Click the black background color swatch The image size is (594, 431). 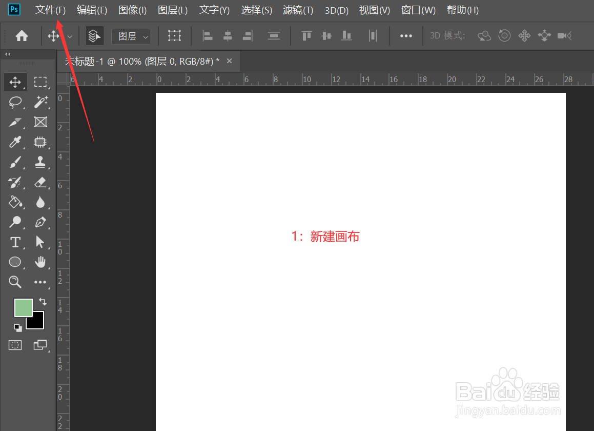[36, 321]
